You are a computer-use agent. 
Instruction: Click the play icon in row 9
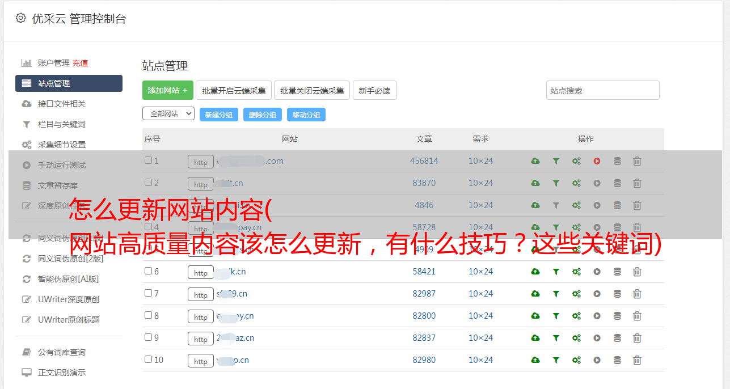pos(597,338)
